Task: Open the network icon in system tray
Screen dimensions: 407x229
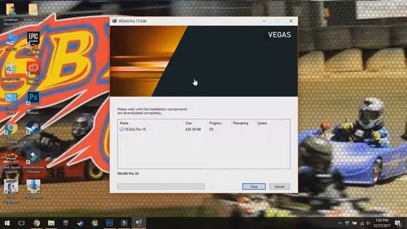Action: [x=362, y=223]
